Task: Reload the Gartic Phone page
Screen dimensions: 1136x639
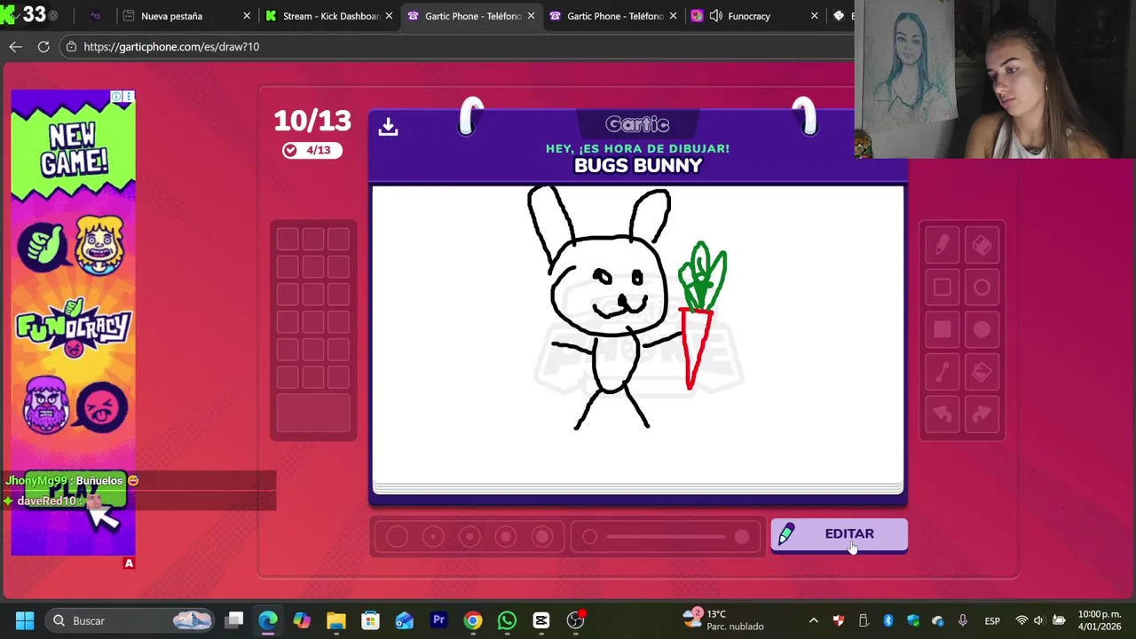Action: tap(43, 46)
